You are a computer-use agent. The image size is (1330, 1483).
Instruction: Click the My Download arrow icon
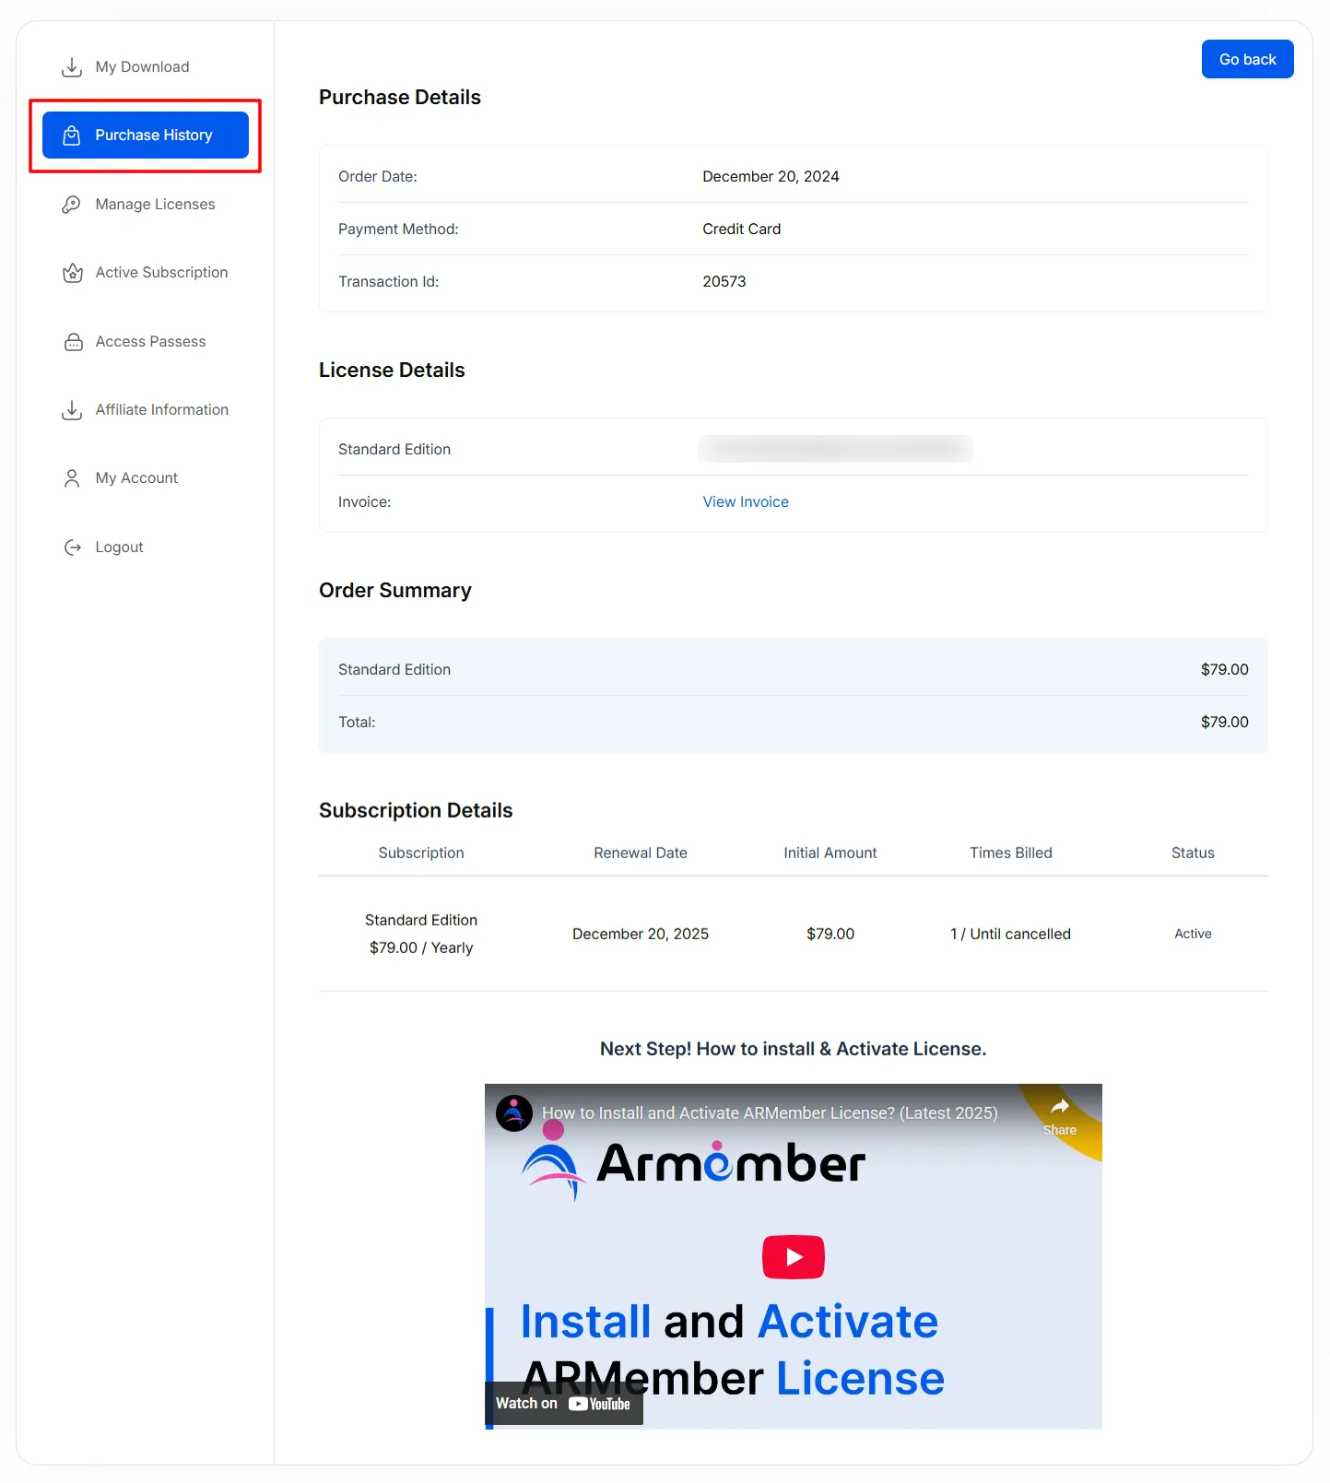click(72, 67)
